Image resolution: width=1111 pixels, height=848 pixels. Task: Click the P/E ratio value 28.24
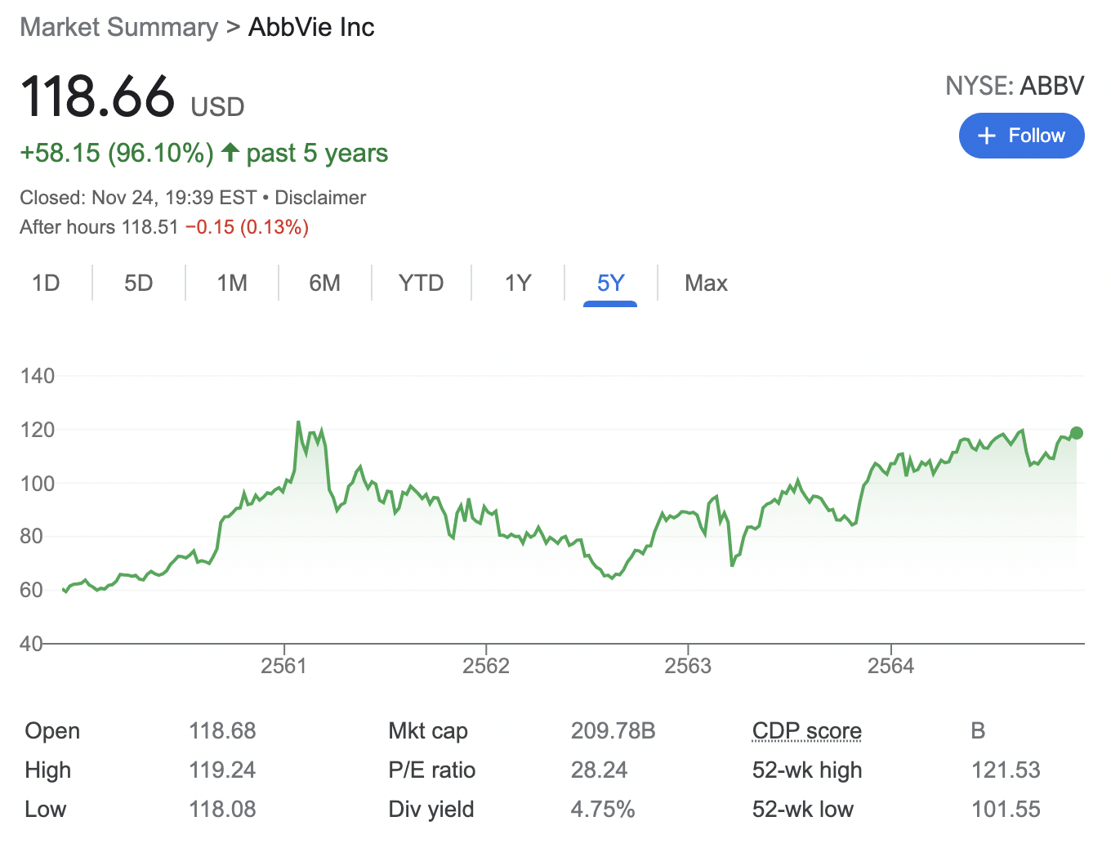599,770
